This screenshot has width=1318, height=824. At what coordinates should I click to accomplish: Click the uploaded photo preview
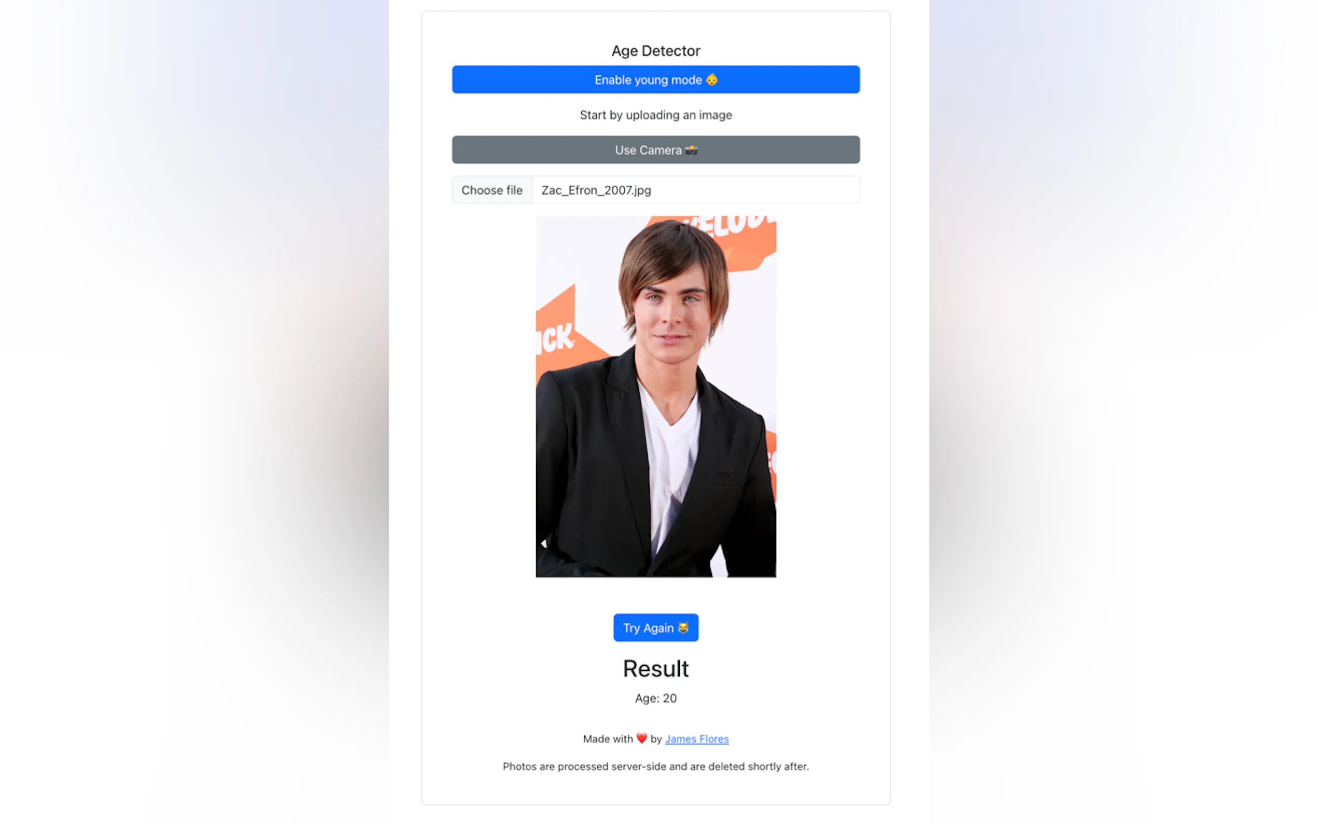[655, 397]
